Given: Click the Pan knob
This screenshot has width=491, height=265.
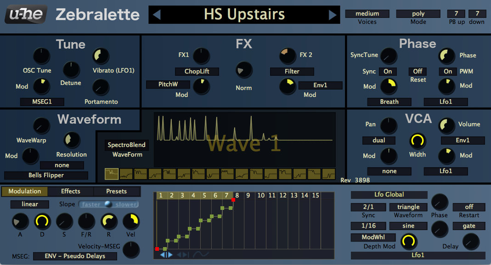Looking at the screenshot, I should point(389,126).
